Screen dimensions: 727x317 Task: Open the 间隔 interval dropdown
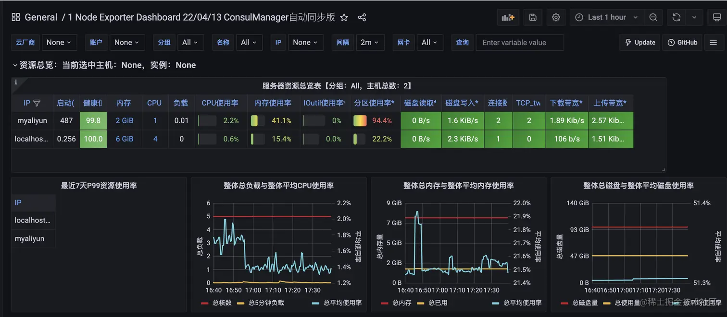(x=370, y=42)
